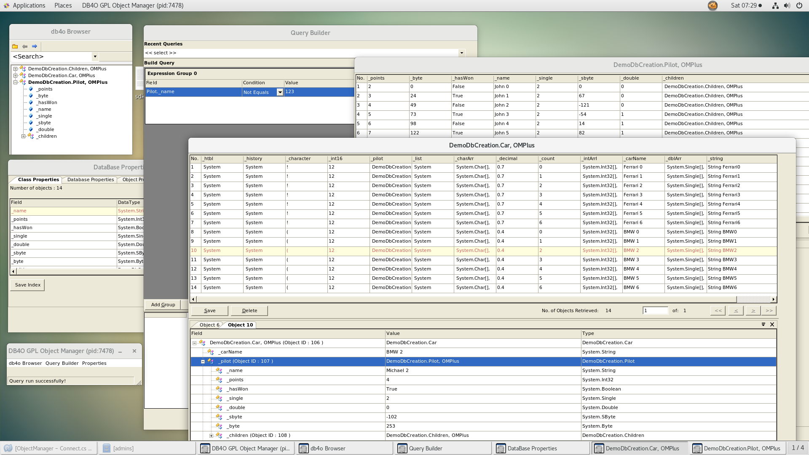Collapse the _pilot (Object ID : 107) node
809x455 pixels.
click(203, 361)
